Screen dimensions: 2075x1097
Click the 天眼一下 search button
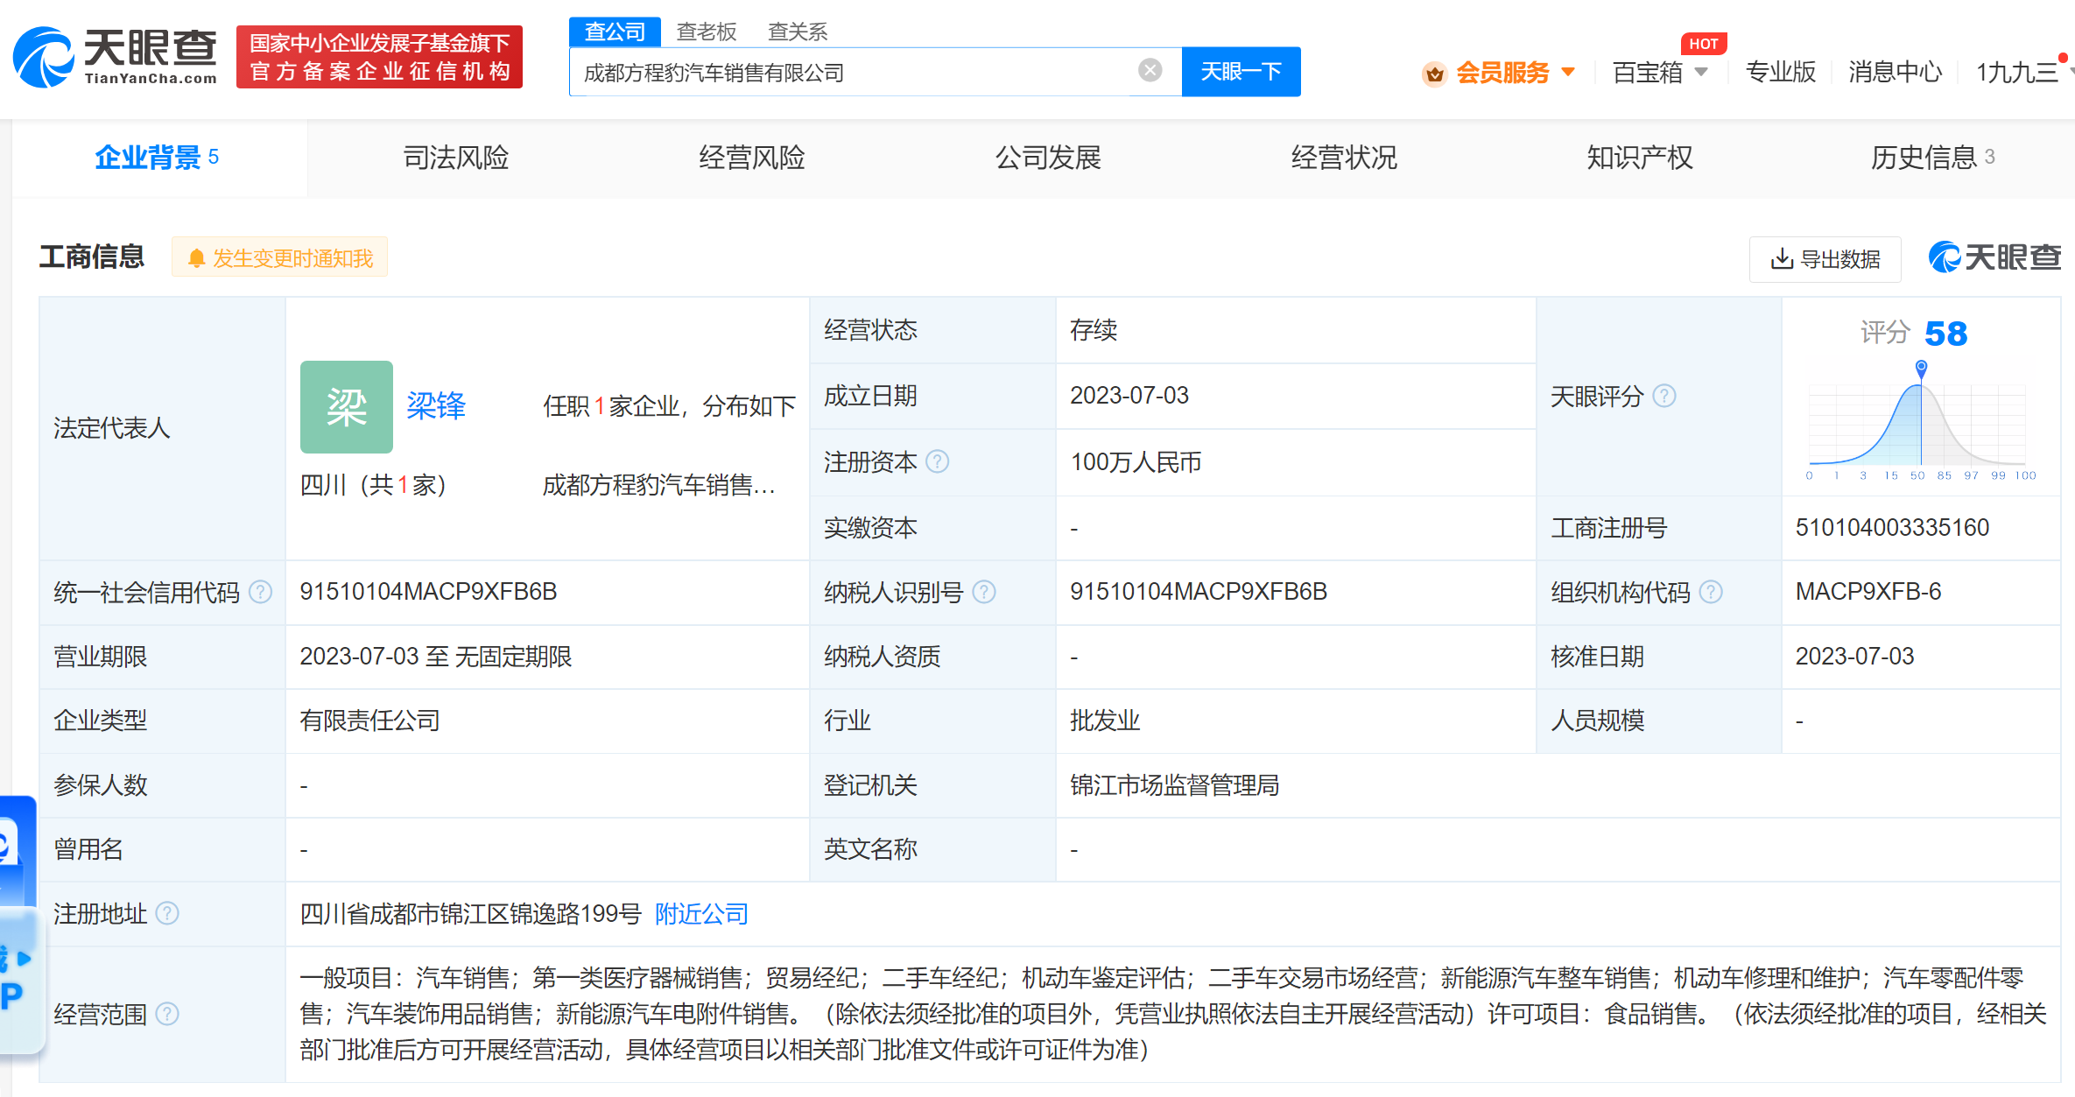1241,72
